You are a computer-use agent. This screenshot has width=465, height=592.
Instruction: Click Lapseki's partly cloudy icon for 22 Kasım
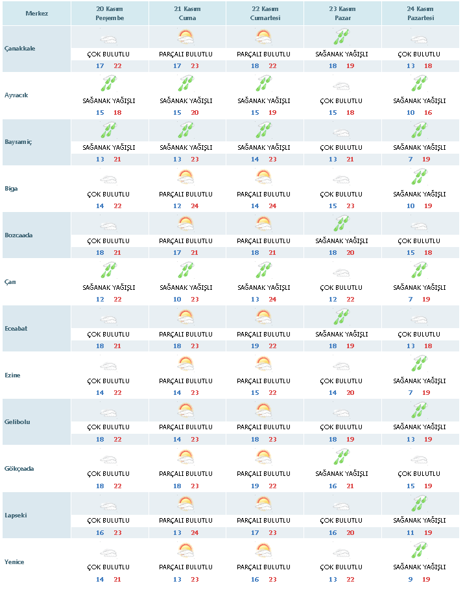click(x=263, y=504)
